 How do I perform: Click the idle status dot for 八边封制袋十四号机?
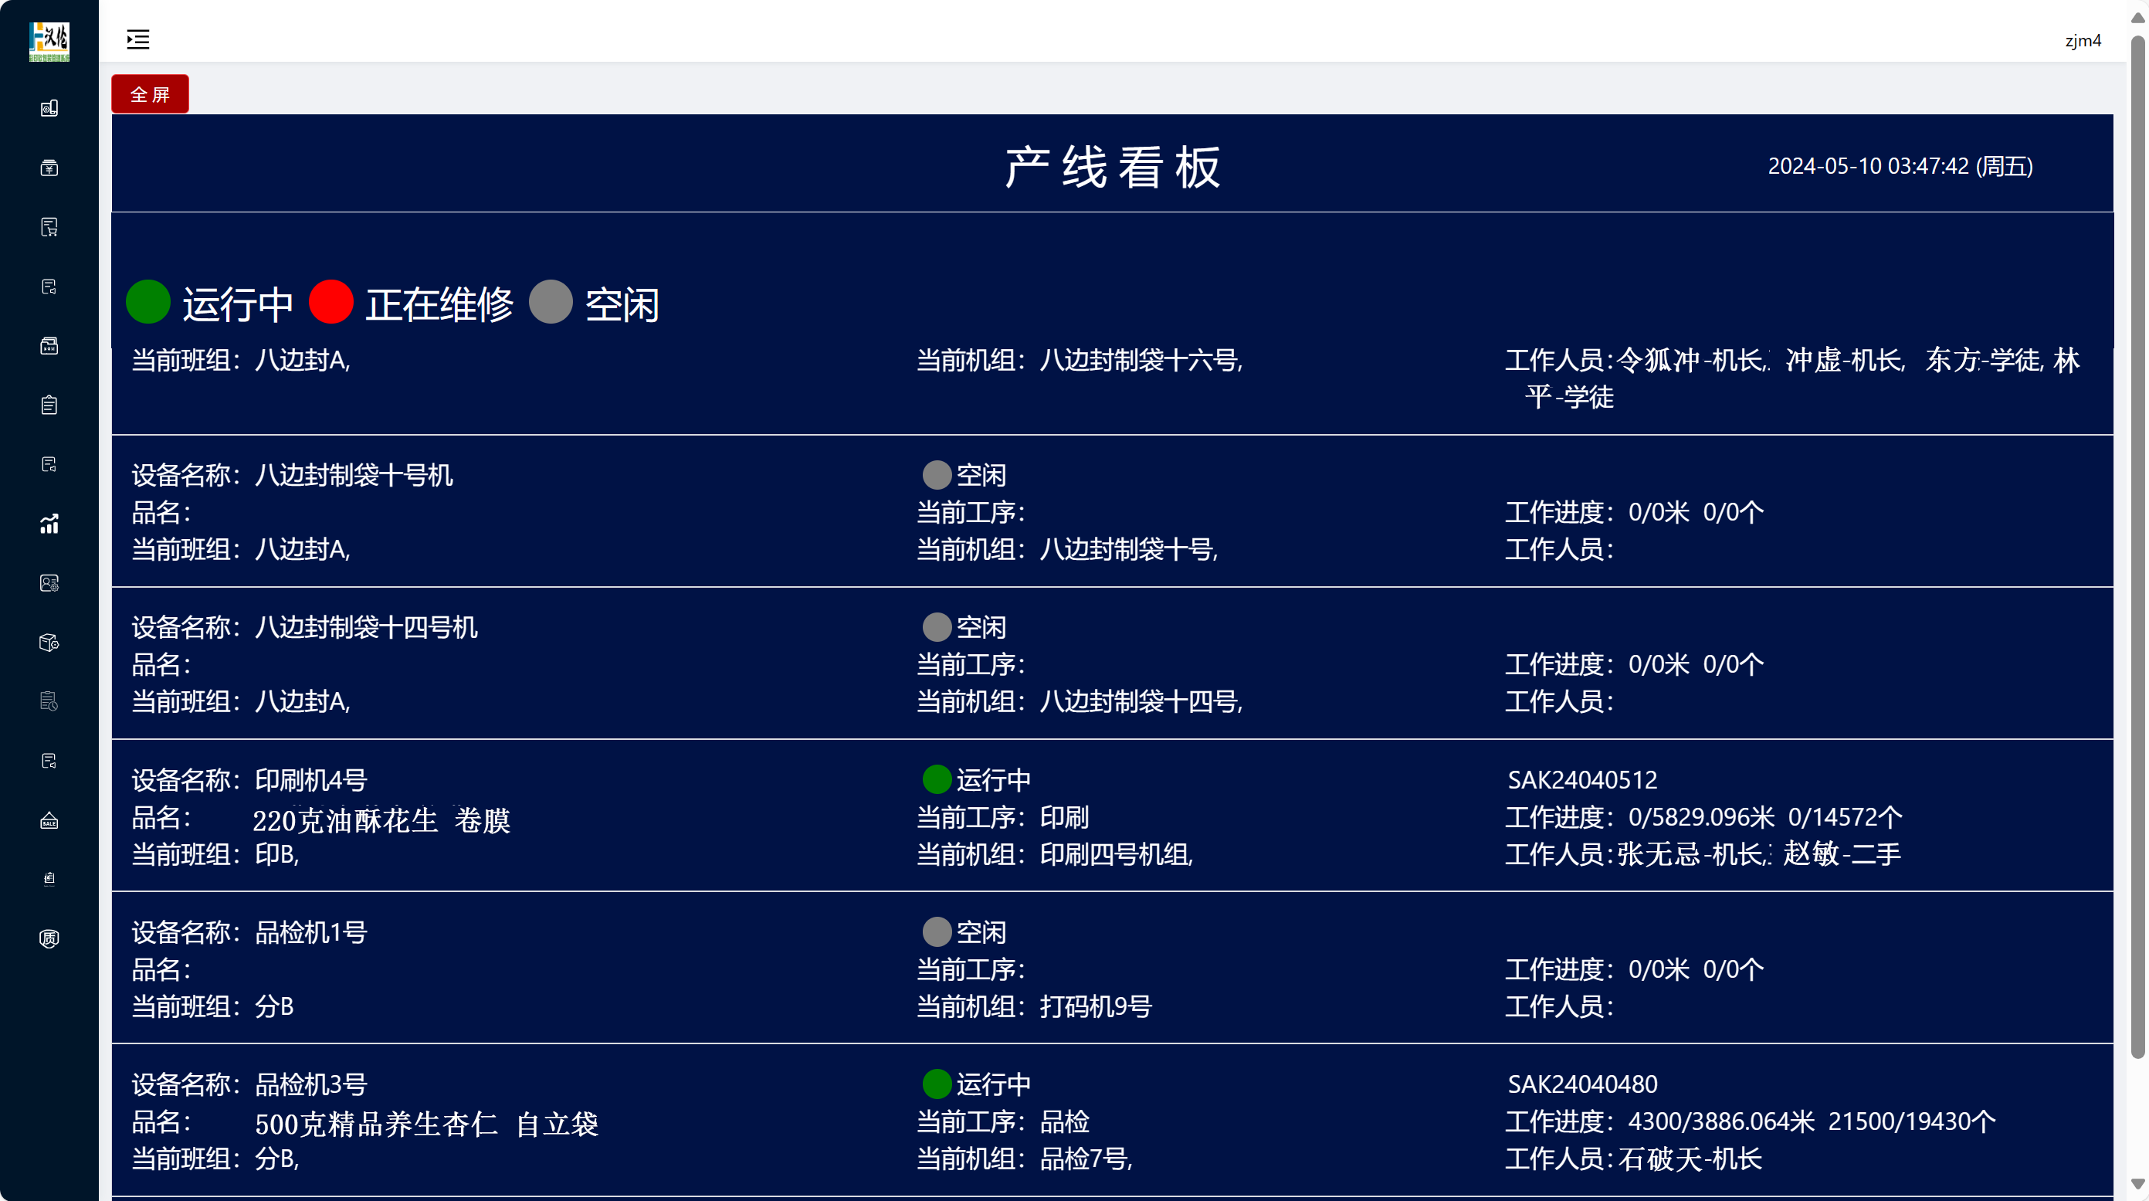point(937,627)
